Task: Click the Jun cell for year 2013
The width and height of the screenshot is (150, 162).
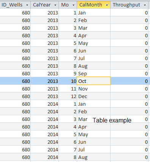Action: [94, 51]
